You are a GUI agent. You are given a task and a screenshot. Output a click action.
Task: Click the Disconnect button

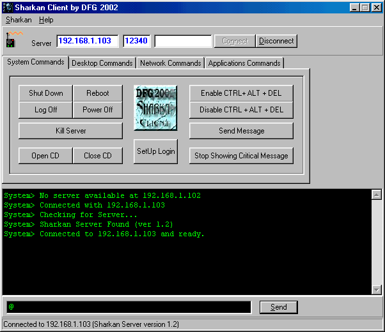[x=276, y=41]
